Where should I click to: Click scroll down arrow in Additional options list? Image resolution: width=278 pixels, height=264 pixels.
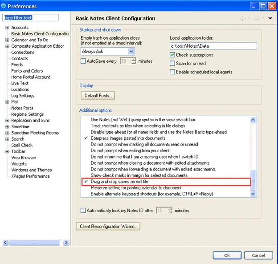point(253,194)
